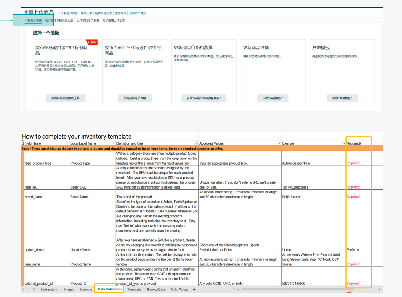
Task: Click the scroll right arrow of spreadsheet
Action: click(x=380, y=289)
